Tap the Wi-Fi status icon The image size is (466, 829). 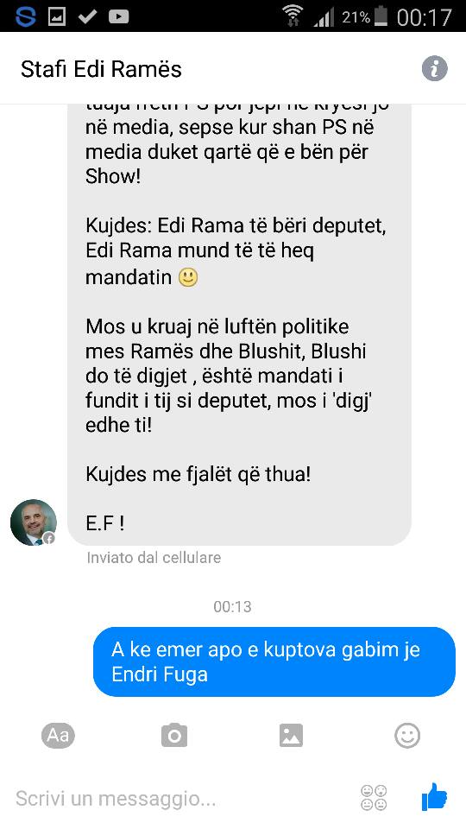point(293,16)
